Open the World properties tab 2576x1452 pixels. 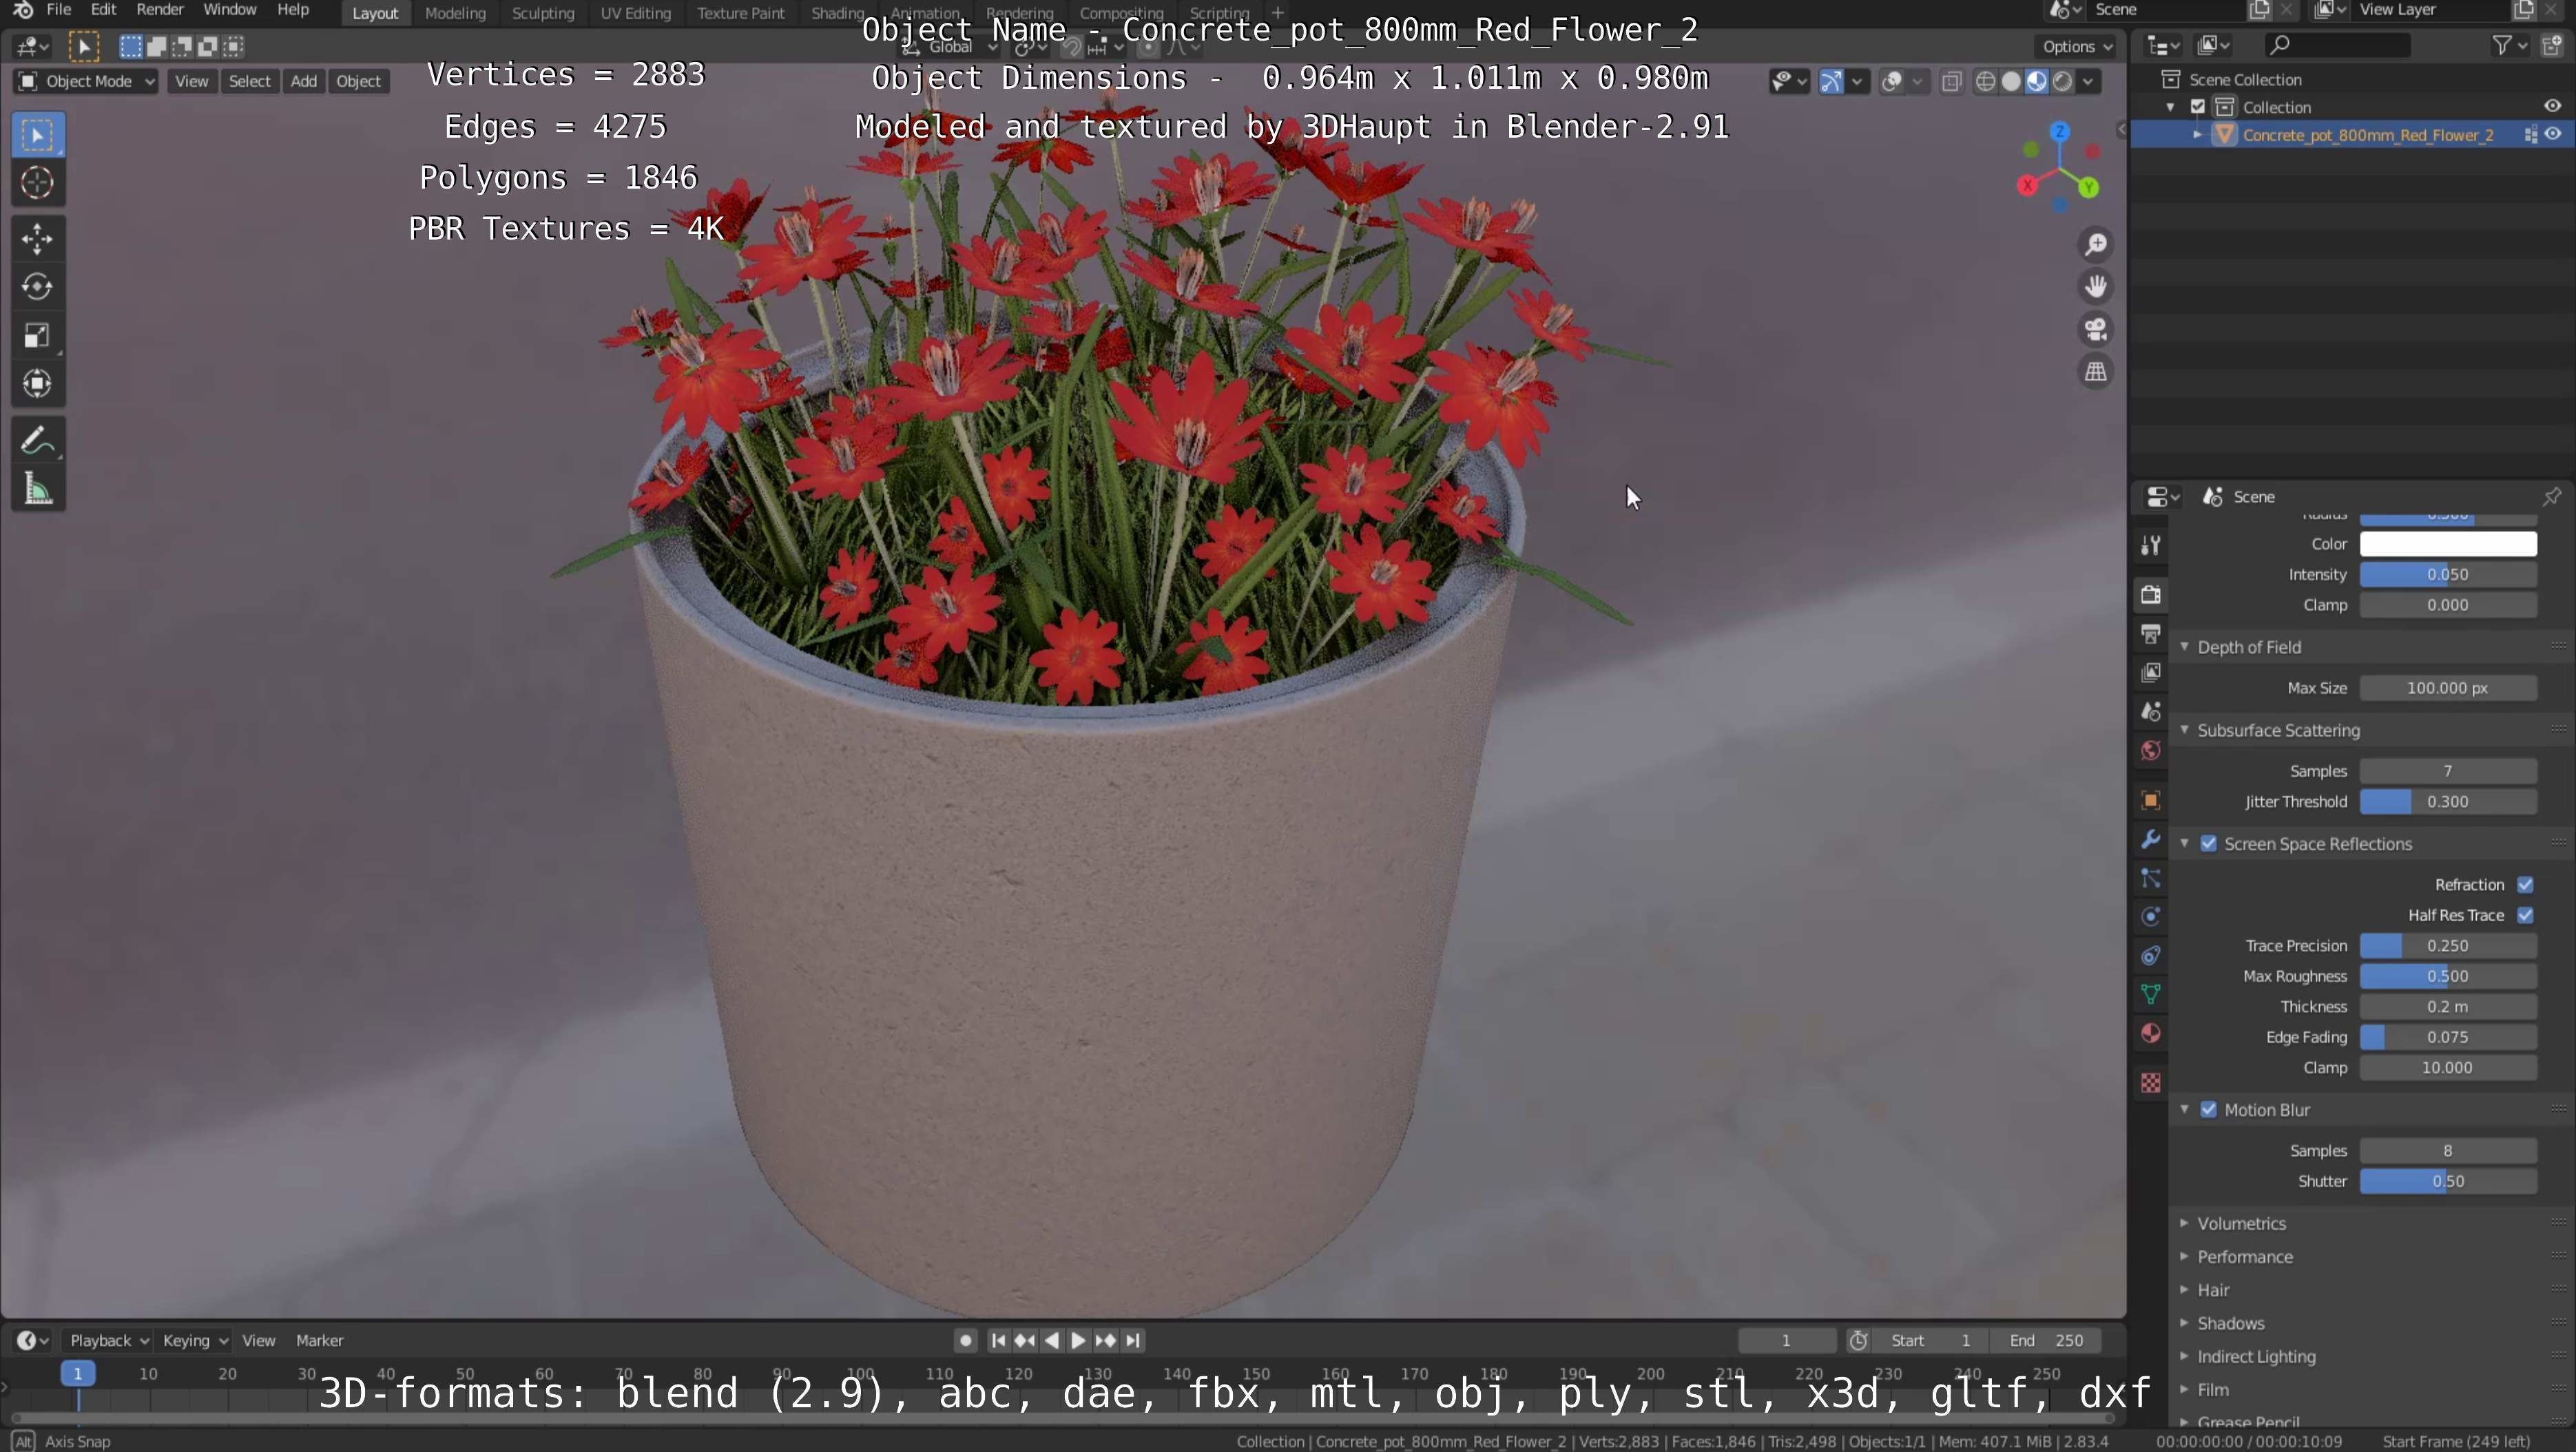click(x=2151, y=750)
